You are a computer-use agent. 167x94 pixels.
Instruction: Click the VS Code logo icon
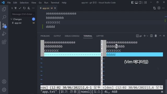click(x=3, y=2)
